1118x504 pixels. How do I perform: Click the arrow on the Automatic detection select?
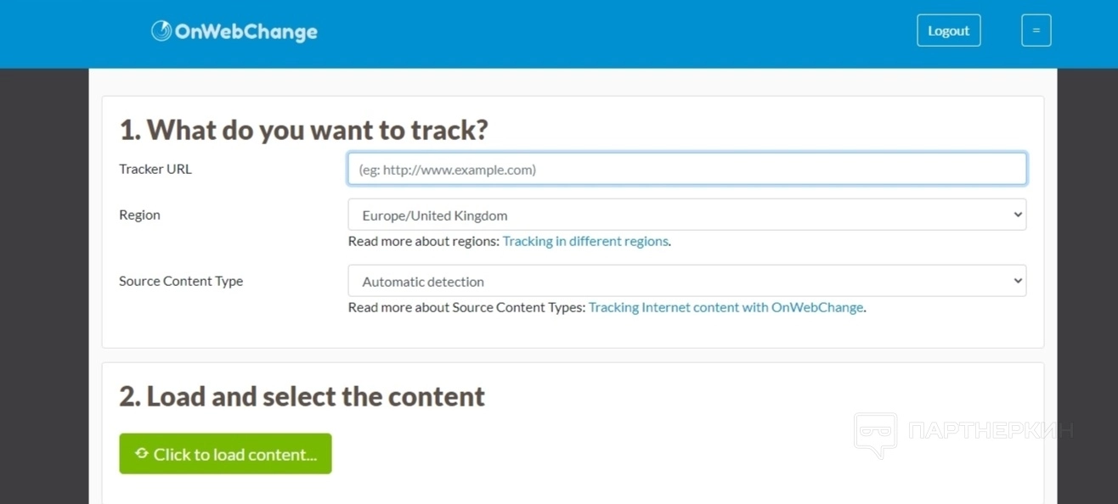(x=1018, y=282)
